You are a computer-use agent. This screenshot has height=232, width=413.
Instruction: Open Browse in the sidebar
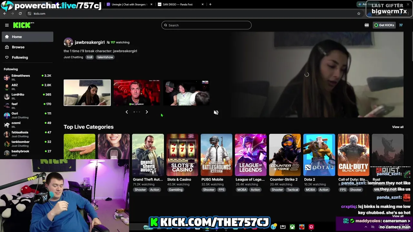(x=27, y=47)
